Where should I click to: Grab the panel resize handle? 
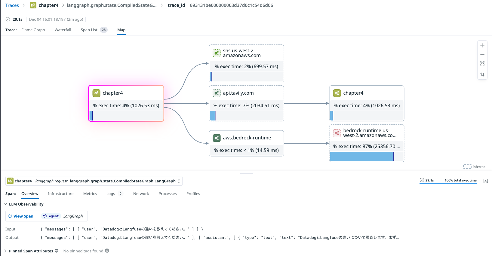point(247,173)
